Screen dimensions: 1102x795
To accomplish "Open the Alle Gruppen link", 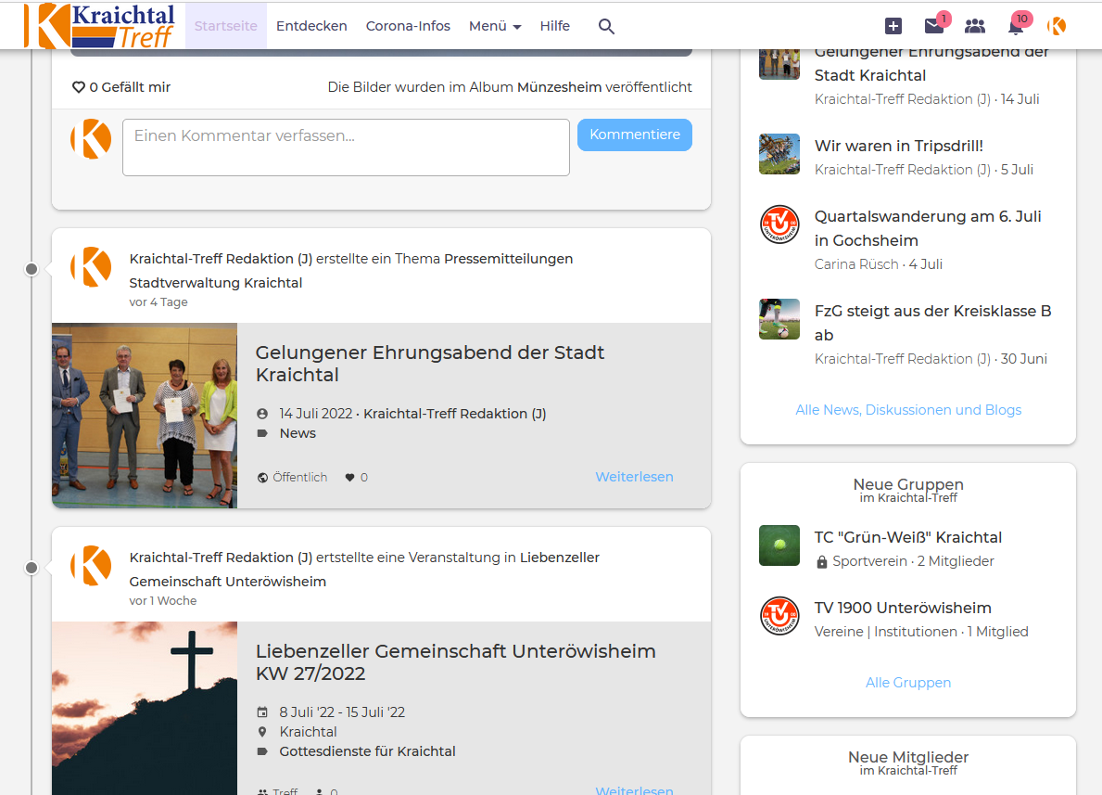I will click(x=908, y=683).
